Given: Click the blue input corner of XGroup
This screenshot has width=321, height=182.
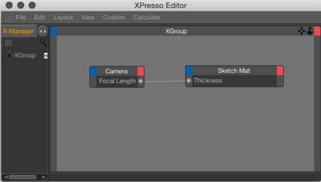Looking at the screenshot, I should [54, 31].
